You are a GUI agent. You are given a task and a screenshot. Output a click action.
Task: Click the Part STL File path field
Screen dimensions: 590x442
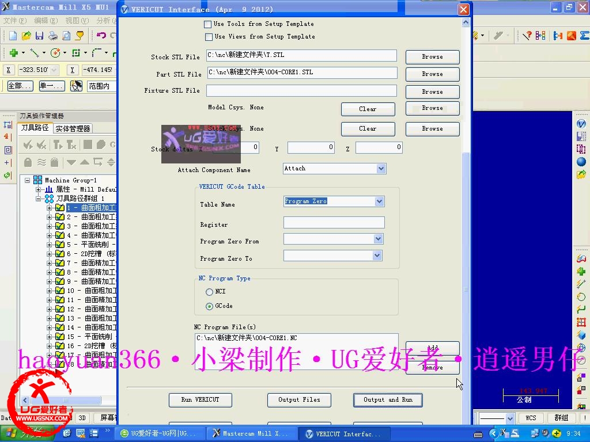302,73
